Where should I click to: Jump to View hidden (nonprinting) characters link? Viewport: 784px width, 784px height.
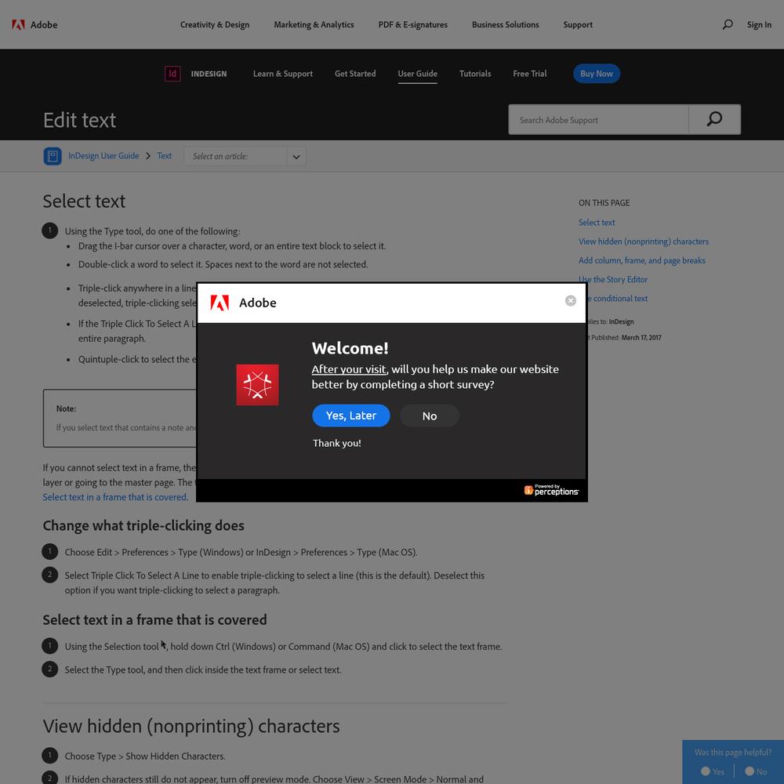643,241
